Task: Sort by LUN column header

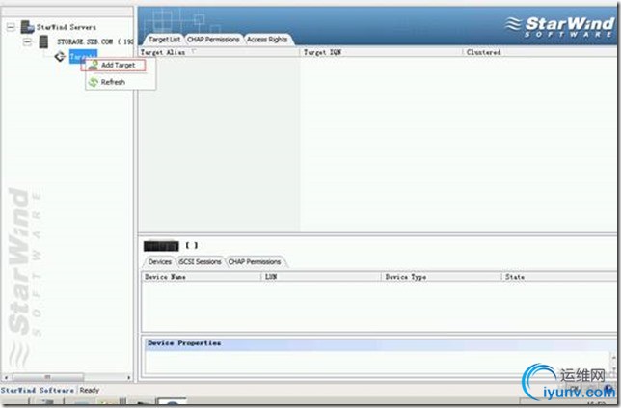Action: point(321,277)
